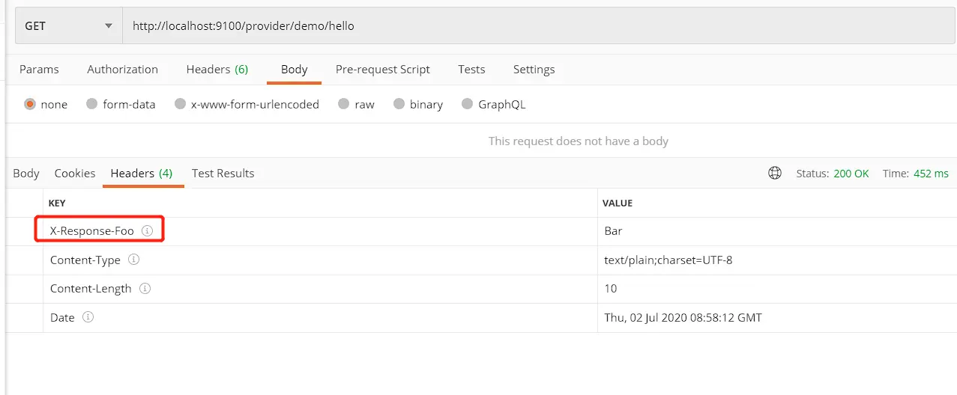Image resolution: width=957 pixels, height=395 pixels.
Task: Click the info icon beside Date header
Action: tap(88, 317)
